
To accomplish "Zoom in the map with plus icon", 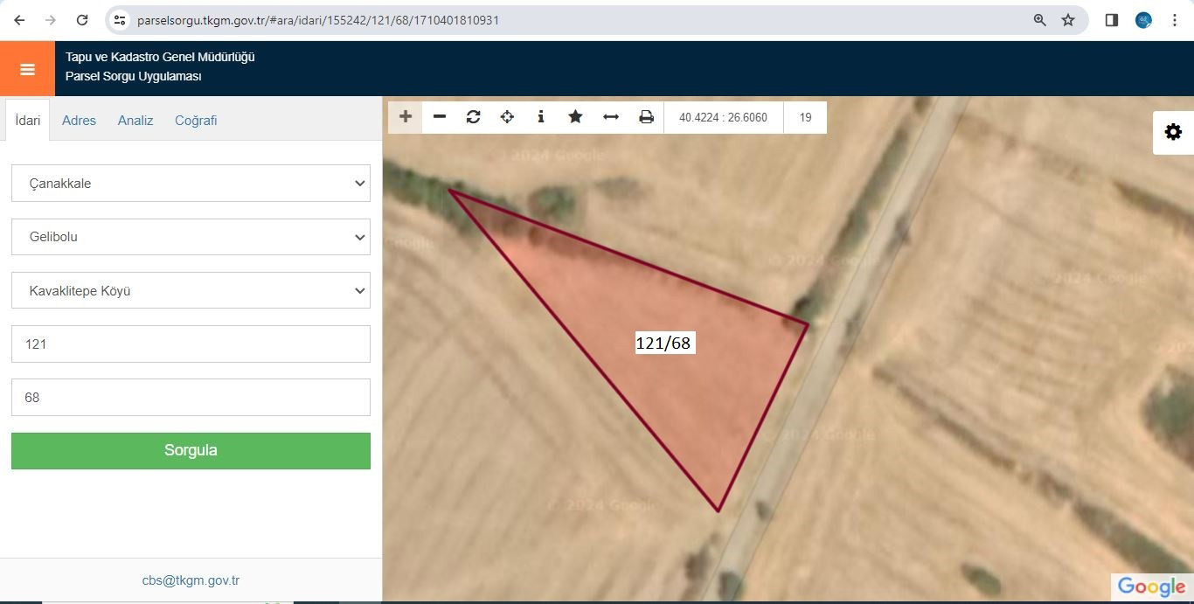I will pyautogui.click(x=405, y=117).
